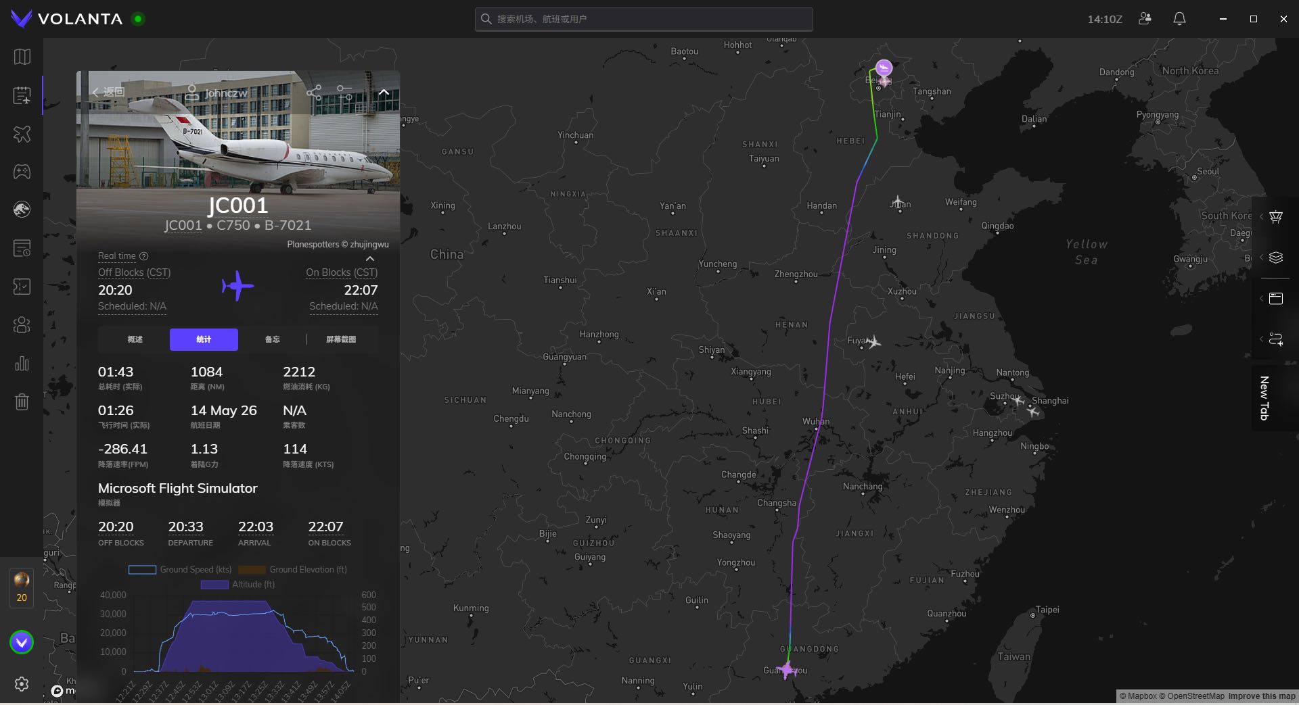Open the window panel icon on right
The image size is (1299, 705).
(x=1275, y=298)
